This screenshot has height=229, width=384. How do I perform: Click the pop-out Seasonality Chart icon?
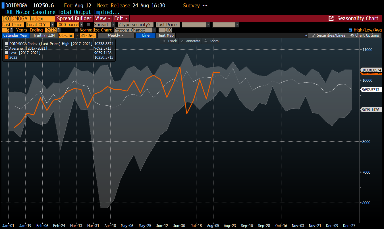pos(331,18)
